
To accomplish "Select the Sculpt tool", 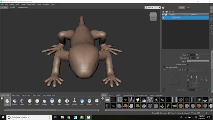I will click(7, 101).
